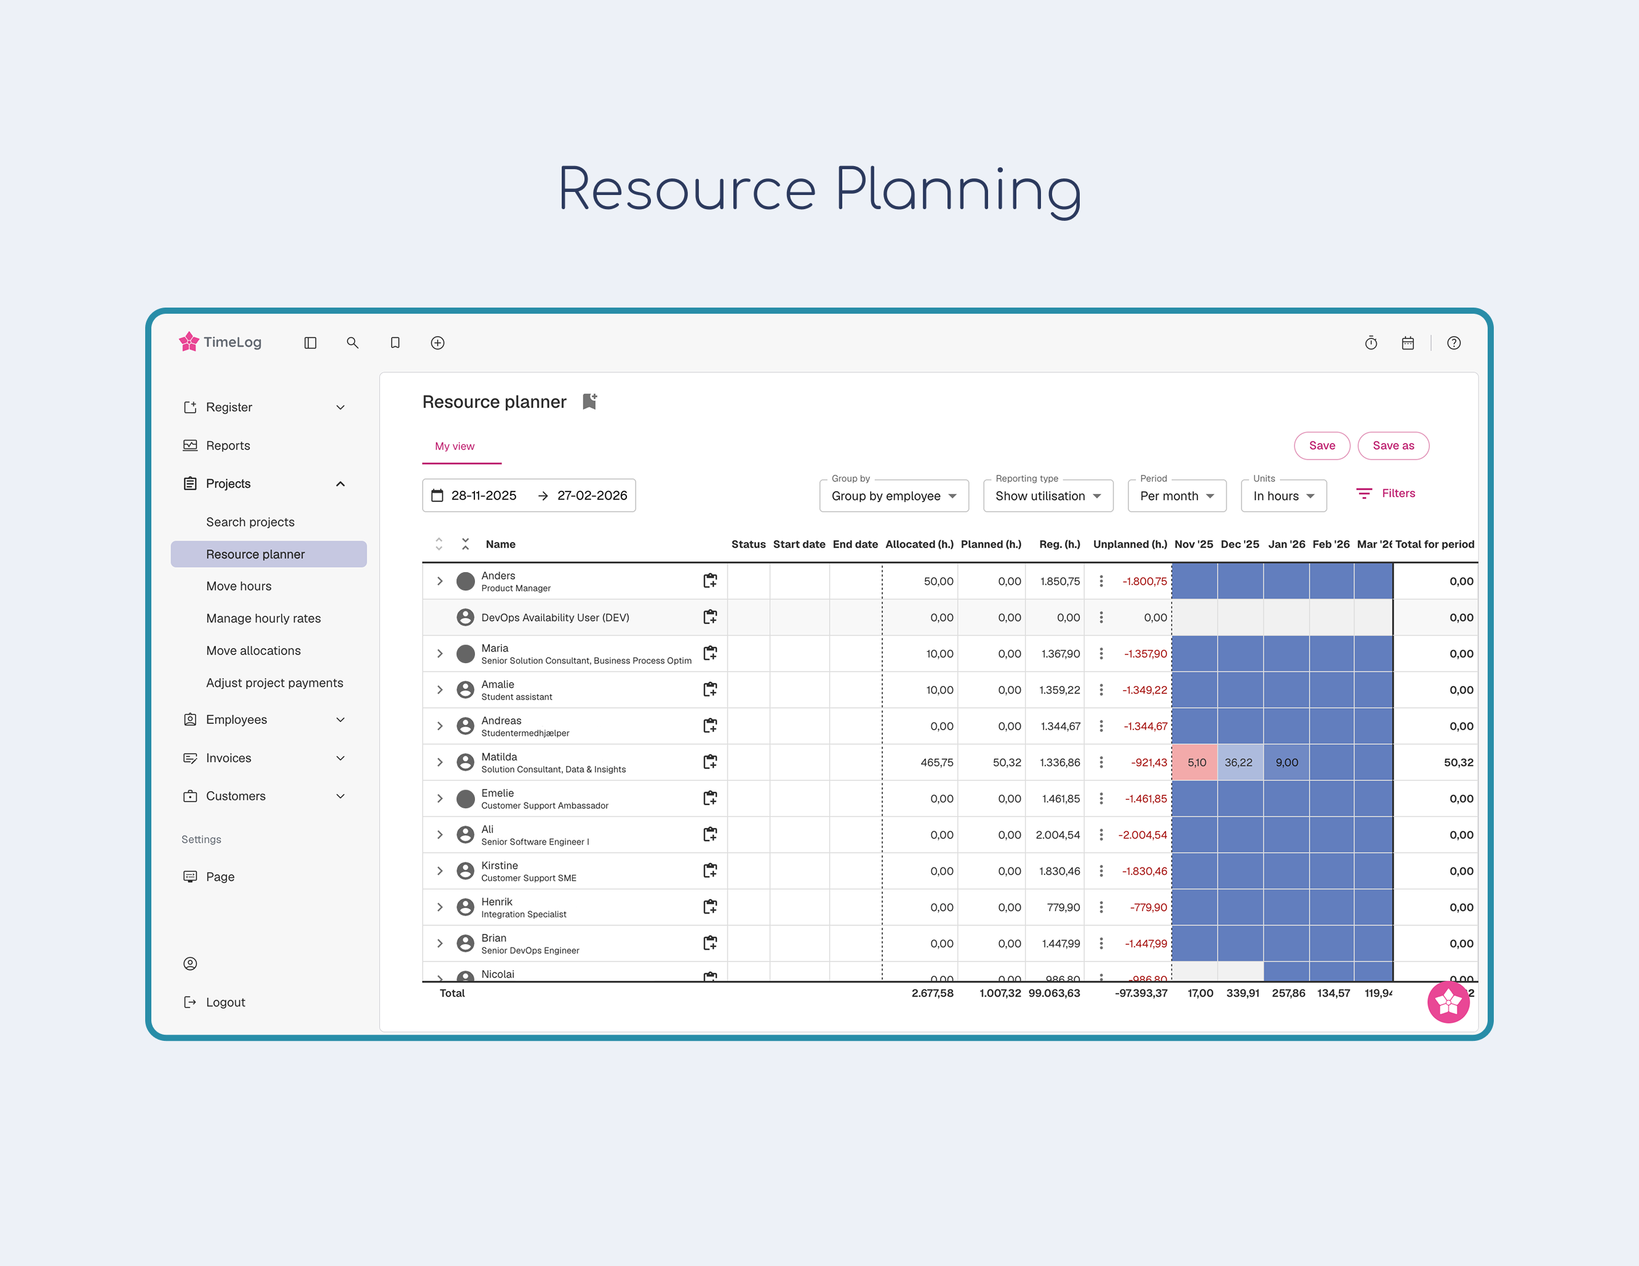Open the stopwatch timer icon
The height and width of the screenshot is (1266, 1639).
click(1370, 343)
